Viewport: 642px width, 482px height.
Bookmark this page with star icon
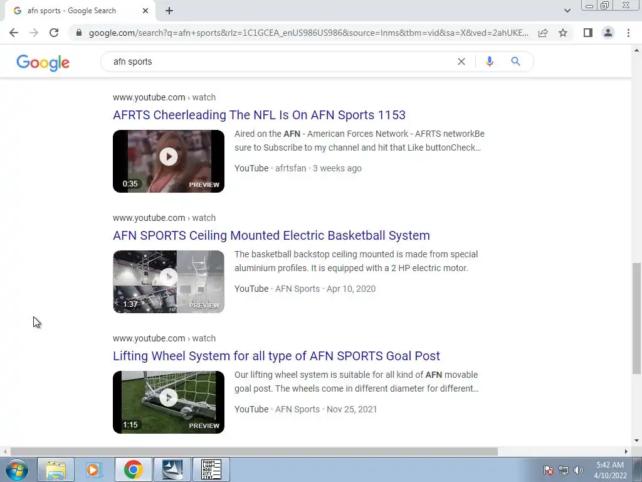point(563,33)
